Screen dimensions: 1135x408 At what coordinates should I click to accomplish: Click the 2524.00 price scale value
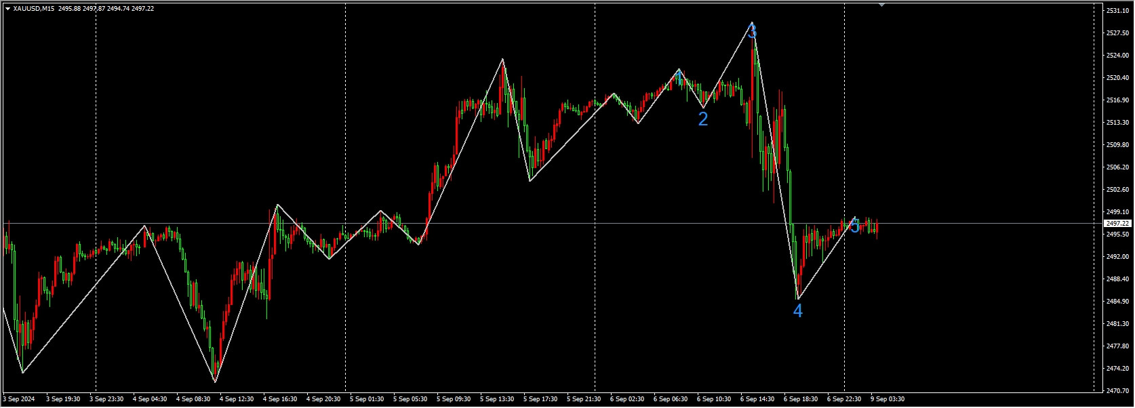1117,56
